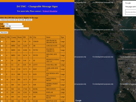Check the box for CMS 11 Sierra Point Pkwy
This screenshot has height=102, width=136.
[2, 85]
